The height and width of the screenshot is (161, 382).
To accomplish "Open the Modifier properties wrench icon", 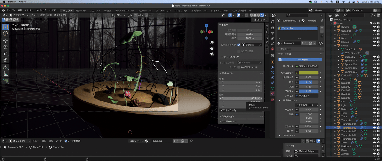I will [x=272, y=67].
